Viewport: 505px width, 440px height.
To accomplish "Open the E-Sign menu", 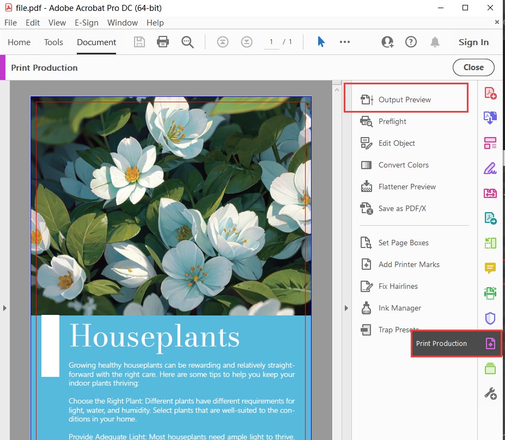I will tap(86, 23).
